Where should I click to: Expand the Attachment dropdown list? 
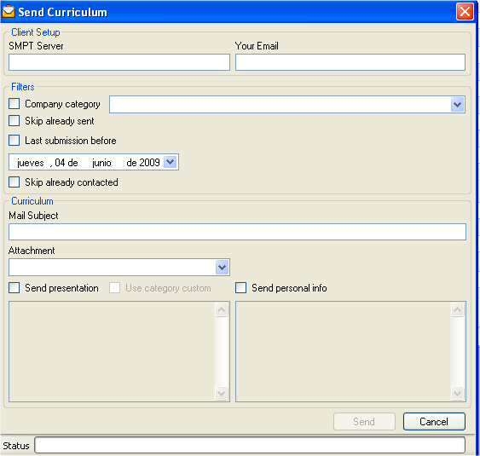pyautogui.click(x=223, y=267)
